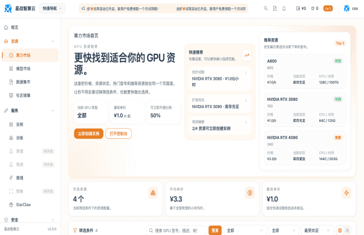364x235 pixels.
Task: Open 社区镜像 in sidebar
Action: coord(30,95)
